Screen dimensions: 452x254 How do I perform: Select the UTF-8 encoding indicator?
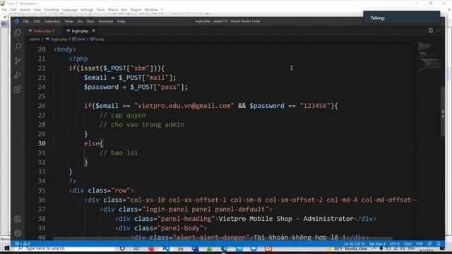click(x=395, y=243)
